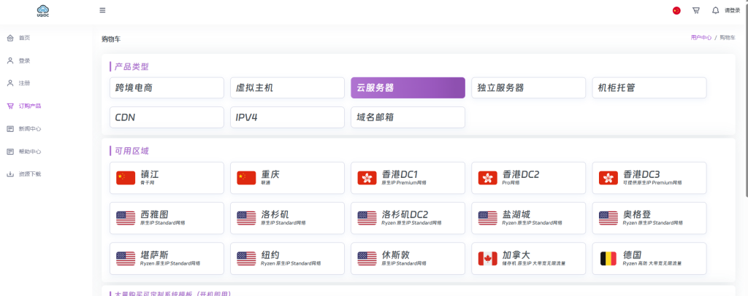Click the 帮助中心 icon in sidebar
Viewport: 748px width, 296px height.
pos(10,152)
